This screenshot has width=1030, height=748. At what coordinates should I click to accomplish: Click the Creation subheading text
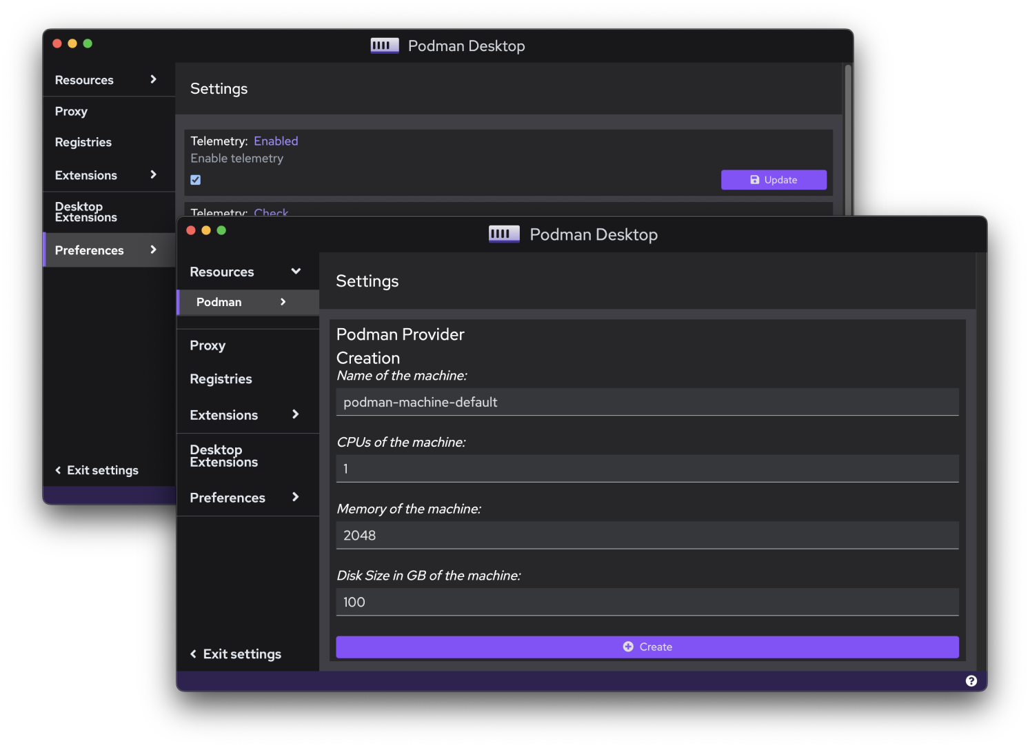pos(368,358)
